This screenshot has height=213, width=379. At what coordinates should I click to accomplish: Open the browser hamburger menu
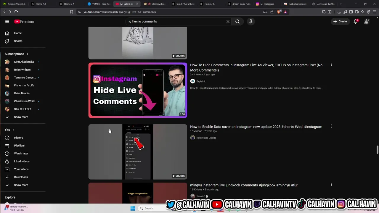375,12
